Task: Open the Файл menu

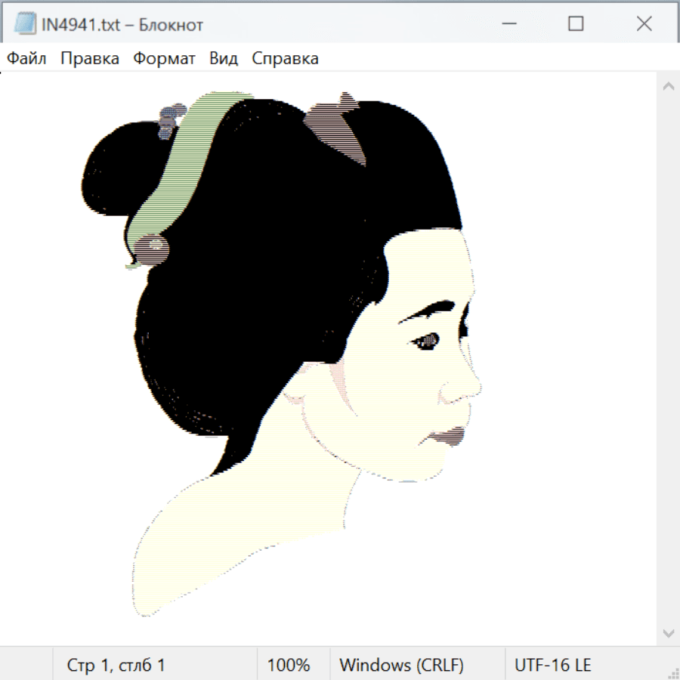Action: click(x=26, y=59)
